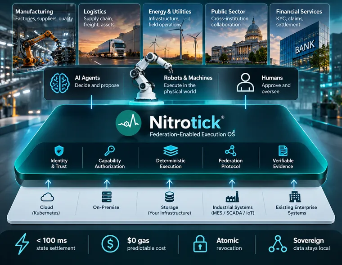
Task: Click the lightning bolt latency icon
Action: click(x=22, y=244)
